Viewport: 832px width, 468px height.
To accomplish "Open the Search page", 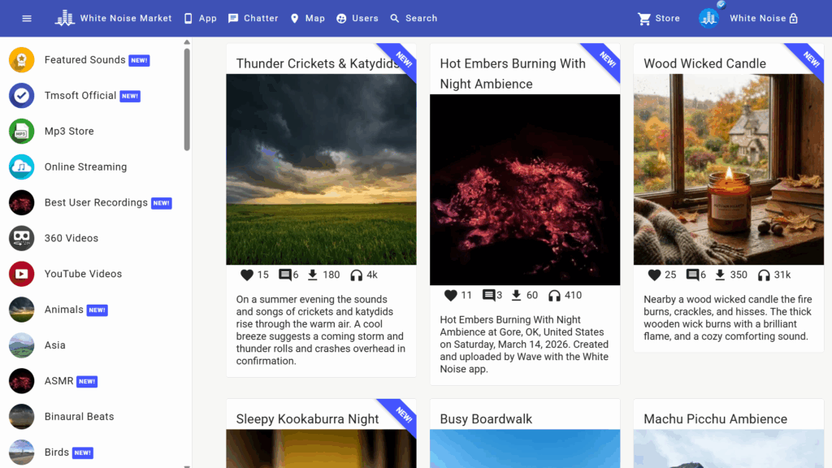I will click(413, 18).
